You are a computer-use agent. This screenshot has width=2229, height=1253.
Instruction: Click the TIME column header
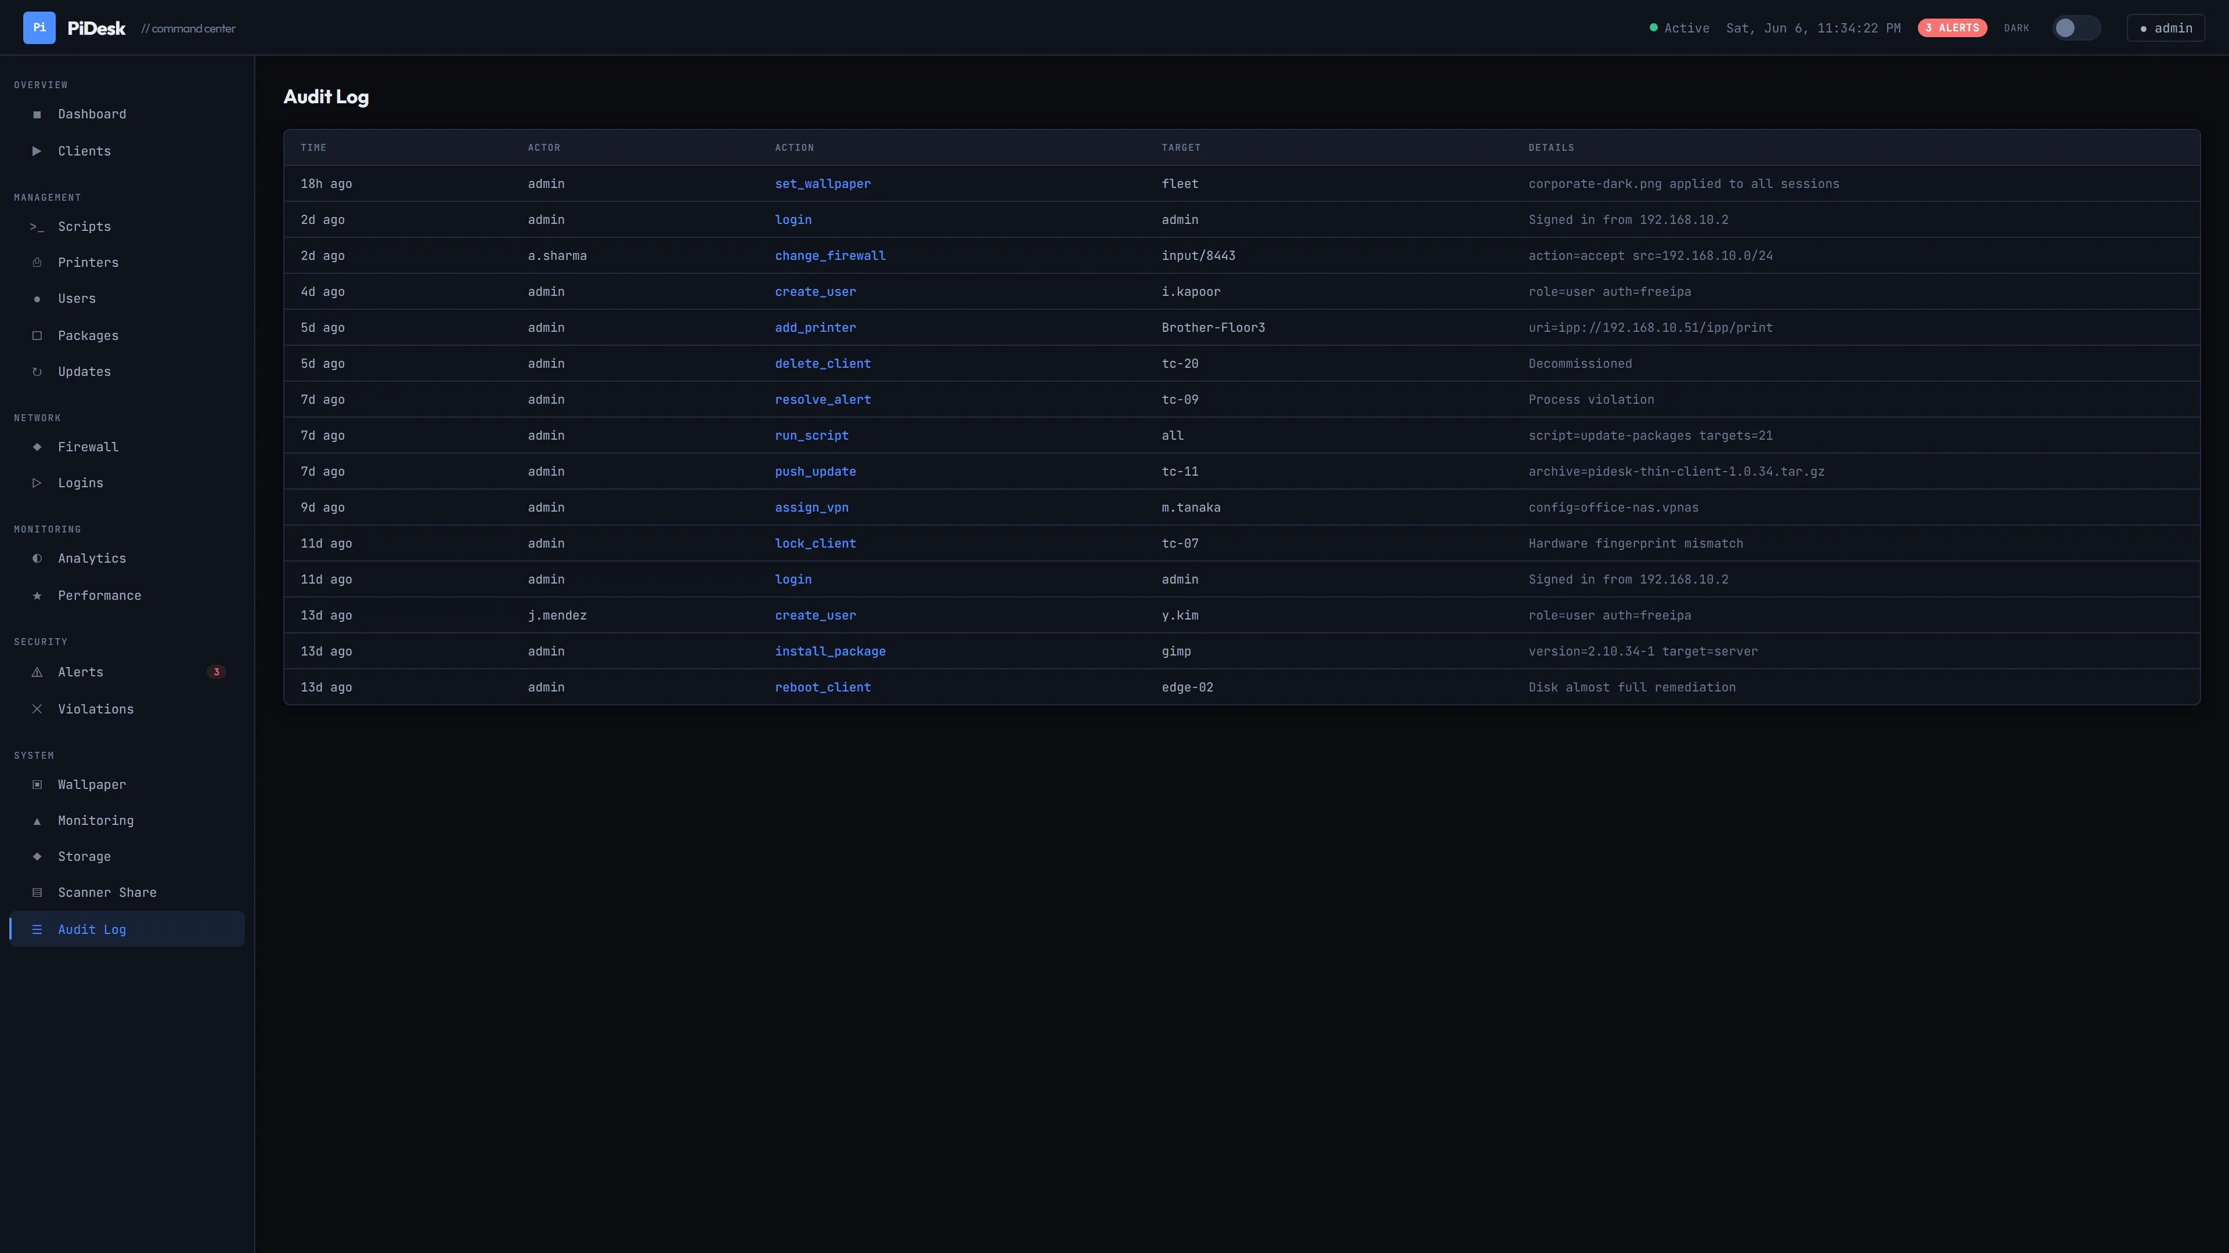click(313, 148)
